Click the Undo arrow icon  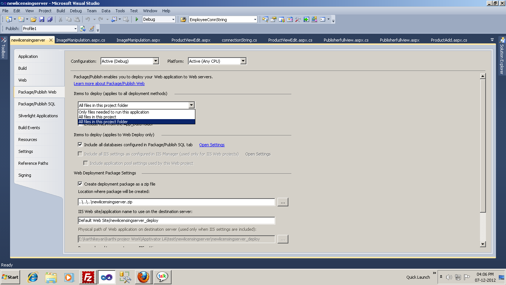click(x=87, y=19)
